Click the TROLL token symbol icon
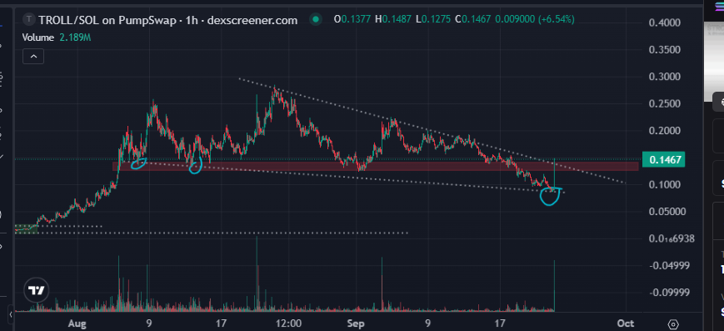724x331 pixels. click(30, 19)
